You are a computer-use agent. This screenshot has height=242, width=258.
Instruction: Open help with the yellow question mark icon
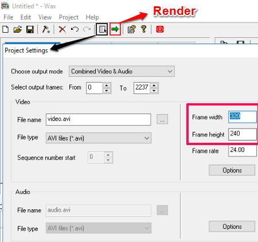click(143, 29)
